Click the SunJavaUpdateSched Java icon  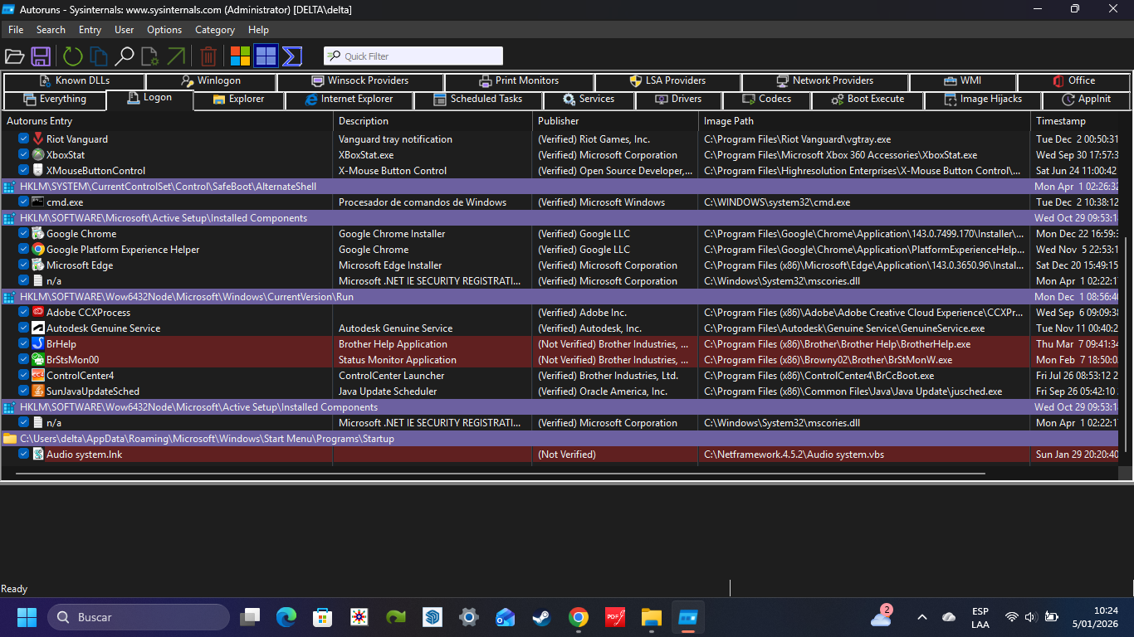point(38,391)
